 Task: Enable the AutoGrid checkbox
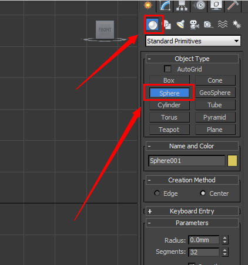coord(167,69)
